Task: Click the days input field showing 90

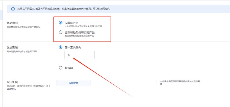Action: (79, 55)
